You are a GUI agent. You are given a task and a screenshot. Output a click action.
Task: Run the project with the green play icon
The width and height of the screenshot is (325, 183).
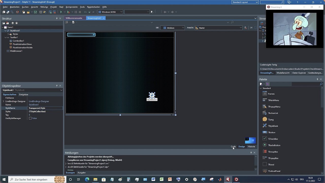[61, 12]
